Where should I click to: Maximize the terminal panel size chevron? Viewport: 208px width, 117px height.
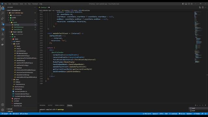click(203, 105)
